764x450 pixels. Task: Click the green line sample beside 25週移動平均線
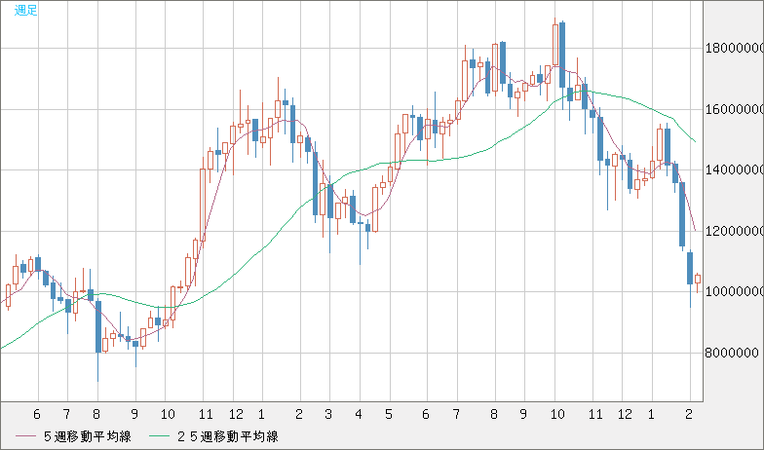159,436
